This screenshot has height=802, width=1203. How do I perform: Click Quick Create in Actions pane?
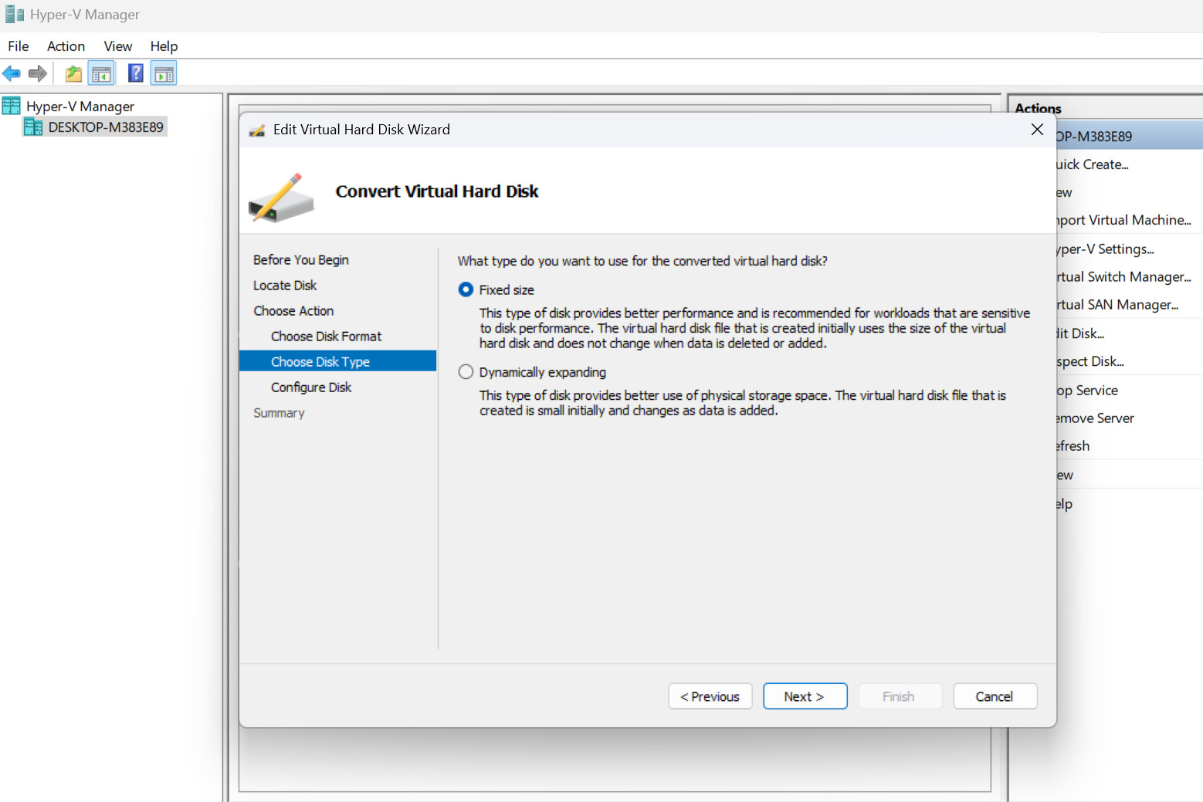tap(1092, 164)
